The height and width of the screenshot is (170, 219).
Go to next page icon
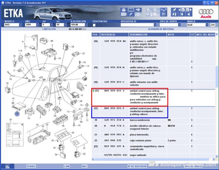point(189,10)
